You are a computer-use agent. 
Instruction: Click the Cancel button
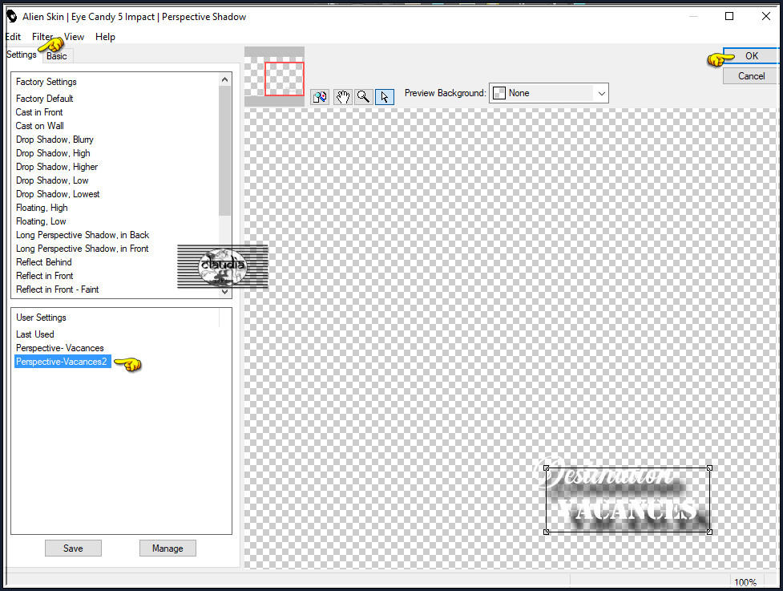(x=751, y=76)
